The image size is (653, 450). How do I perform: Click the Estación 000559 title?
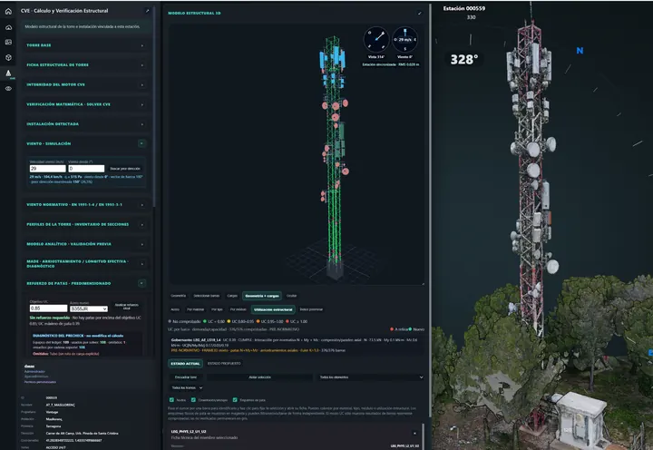tap(464, 8)
